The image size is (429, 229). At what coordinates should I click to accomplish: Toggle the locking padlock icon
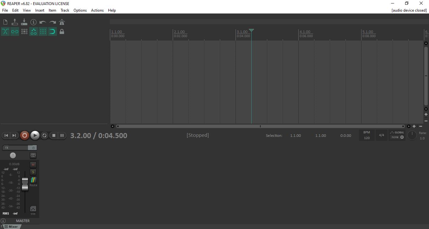62,31
